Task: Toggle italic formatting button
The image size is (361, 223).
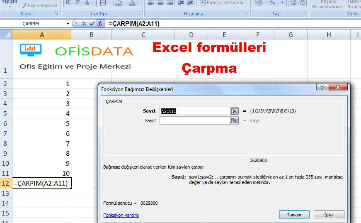Action: pos(78,3)
